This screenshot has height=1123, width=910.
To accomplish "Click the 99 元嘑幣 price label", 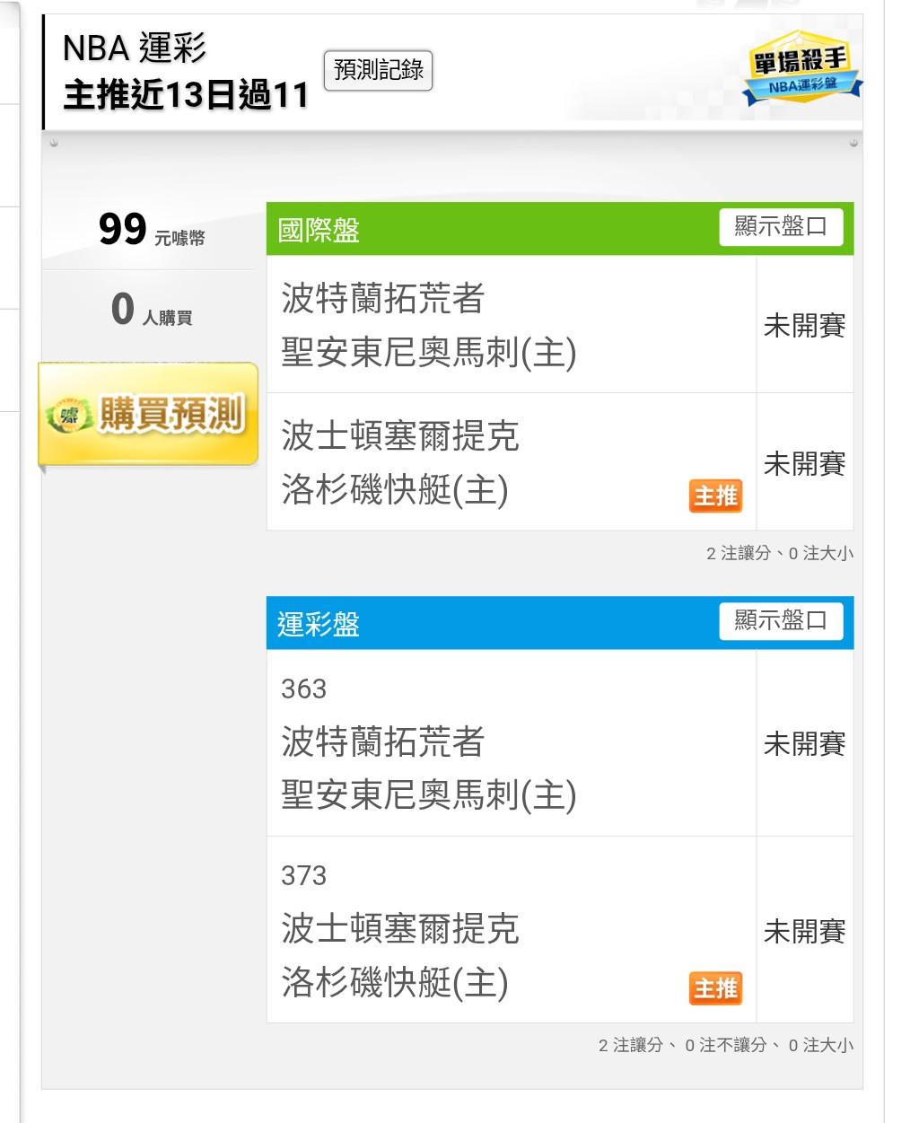I will 150,231.
